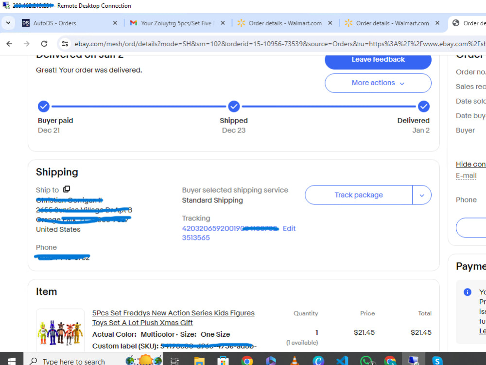Open Microsoft Store from taskbar
The width and height of the screenshot is (486, 365).
[x=223, y=361]
